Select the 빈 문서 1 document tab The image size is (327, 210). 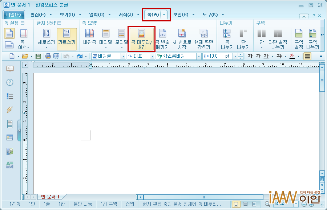50,197
